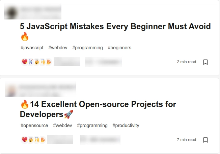The width and height of the screenshot is (220, 154).
Task: Select #webdev tag on JavaScript post
Action: (x=58, y=48)
